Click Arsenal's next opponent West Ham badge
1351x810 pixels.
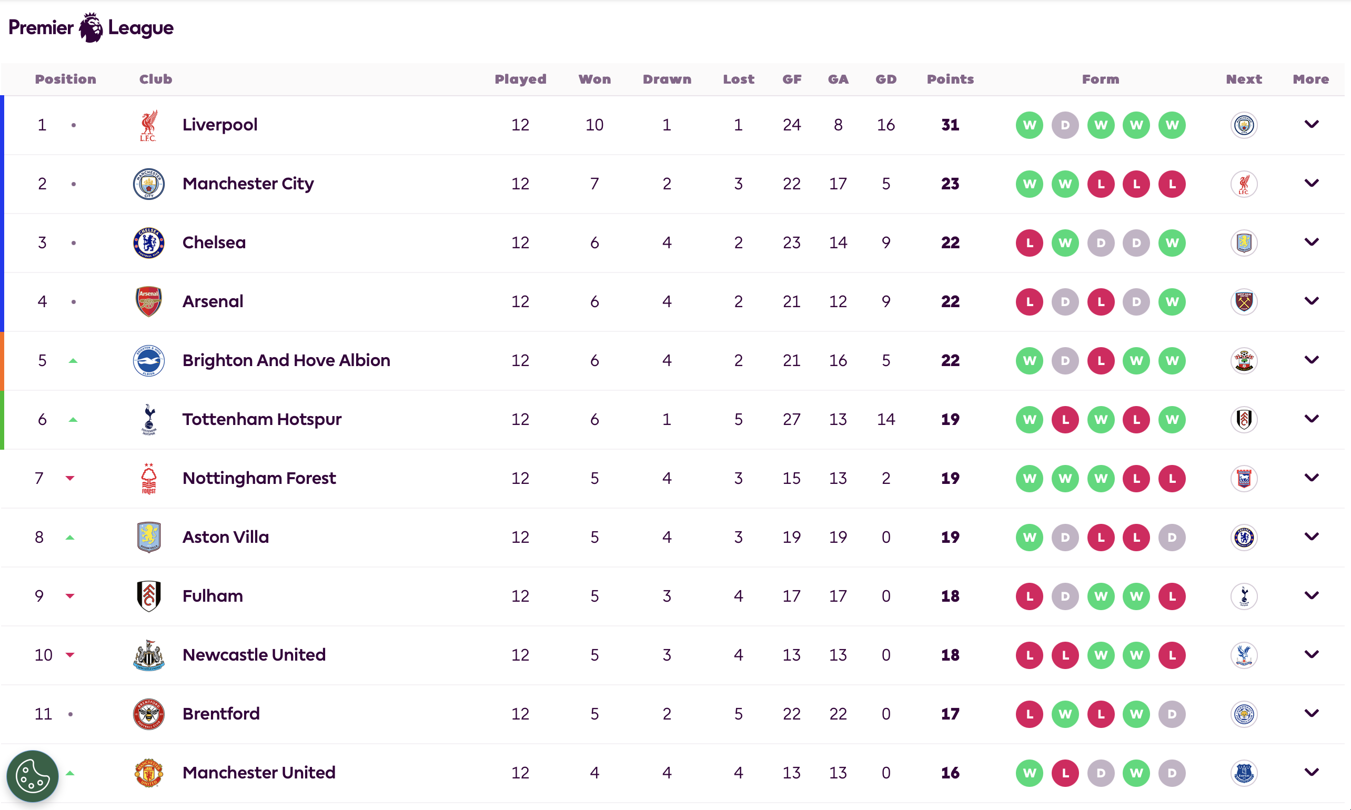1244,302
